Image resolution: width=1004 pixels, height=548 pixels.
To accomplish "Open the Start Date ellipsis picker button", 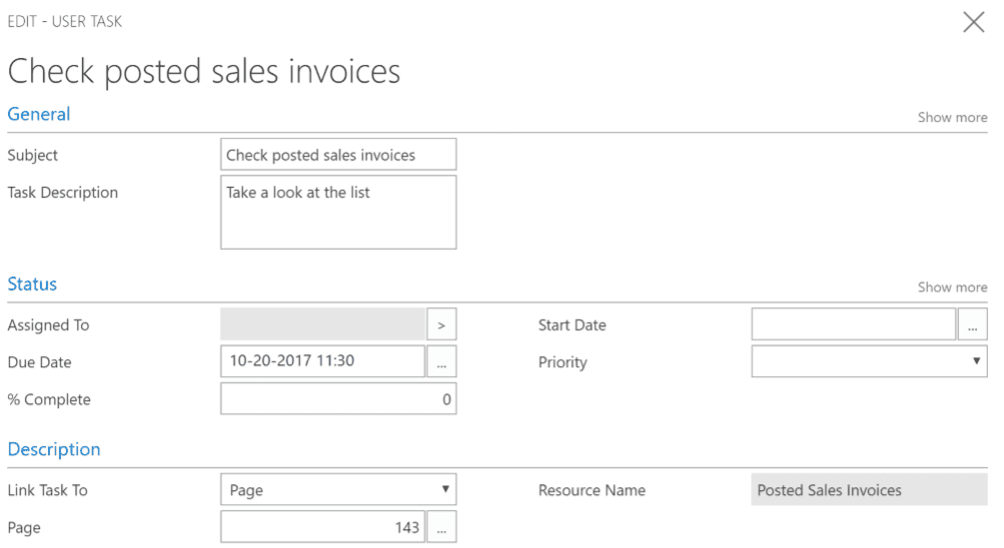I will pos(972,324).
